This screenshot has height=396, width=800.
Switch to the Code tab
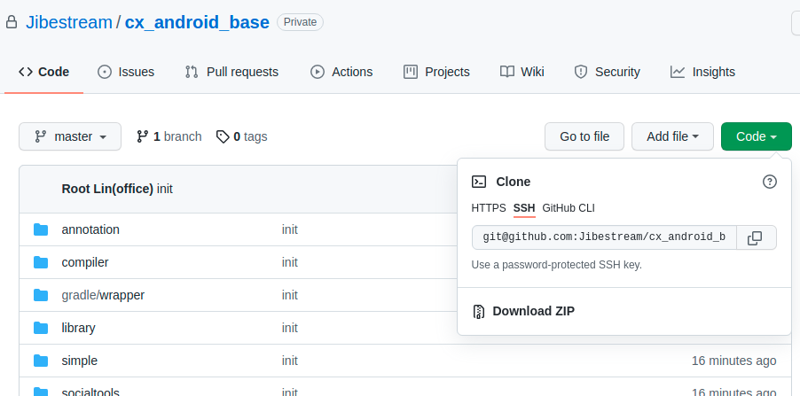pos(43,72)
